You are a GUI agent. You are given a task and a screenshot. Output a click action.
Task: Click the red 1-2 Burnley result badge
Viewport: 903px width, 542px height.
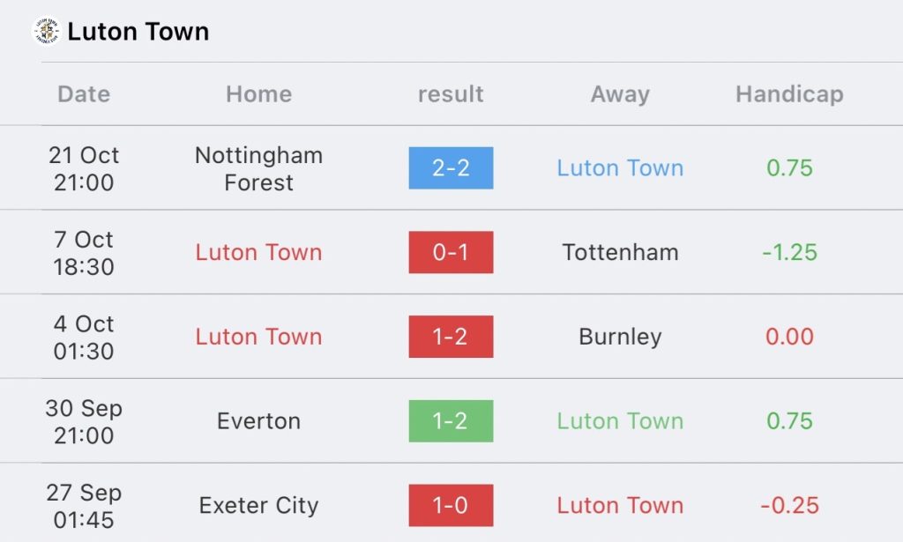(451, 337)
